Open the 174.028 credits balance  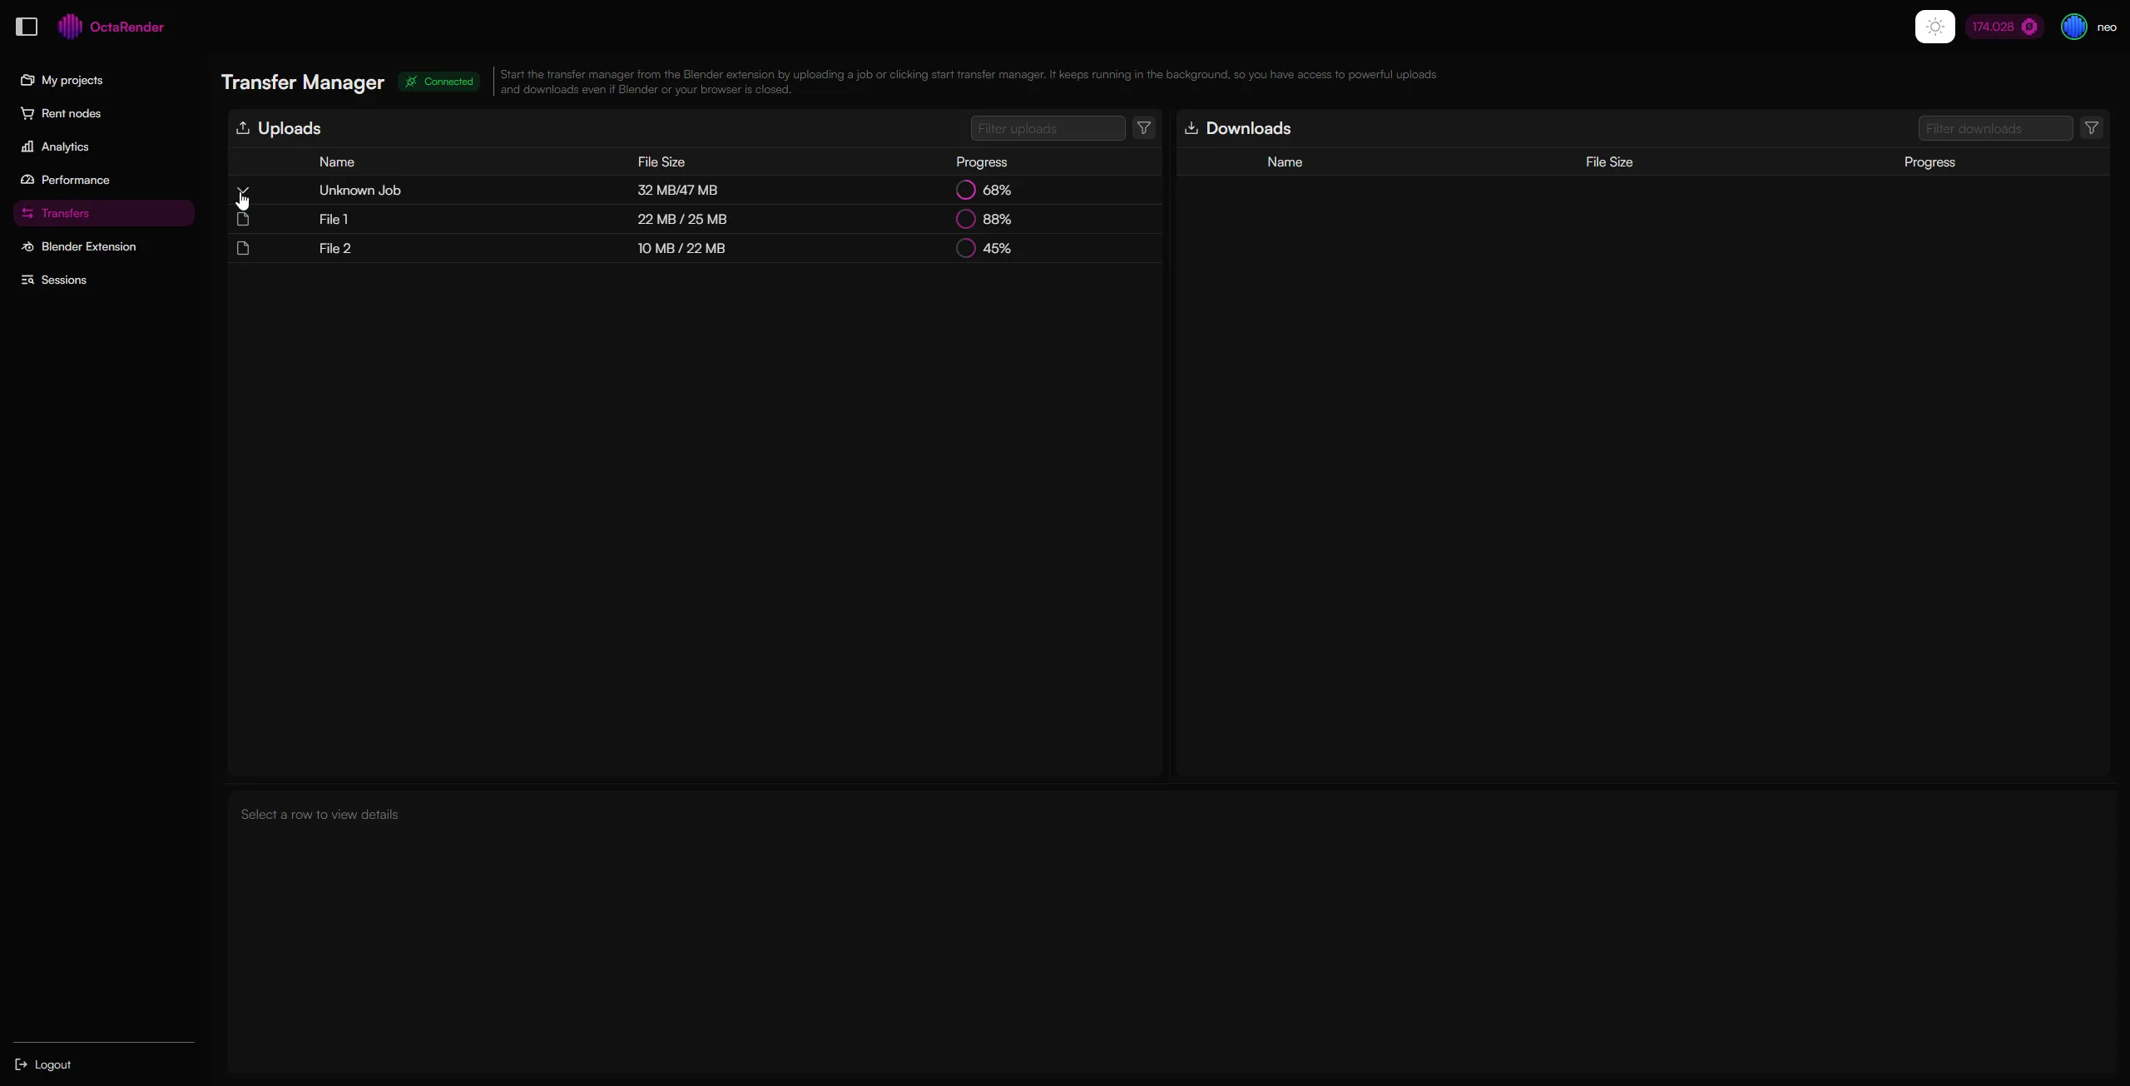tap(2004, 27)
